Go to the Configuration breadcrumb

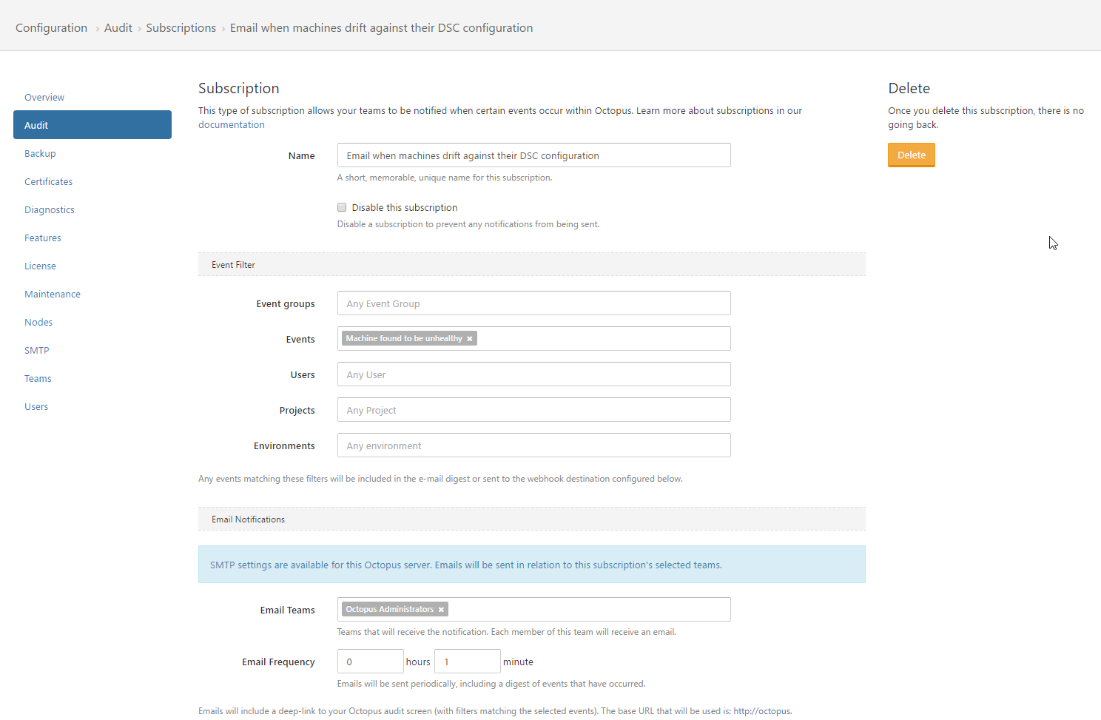51,28
